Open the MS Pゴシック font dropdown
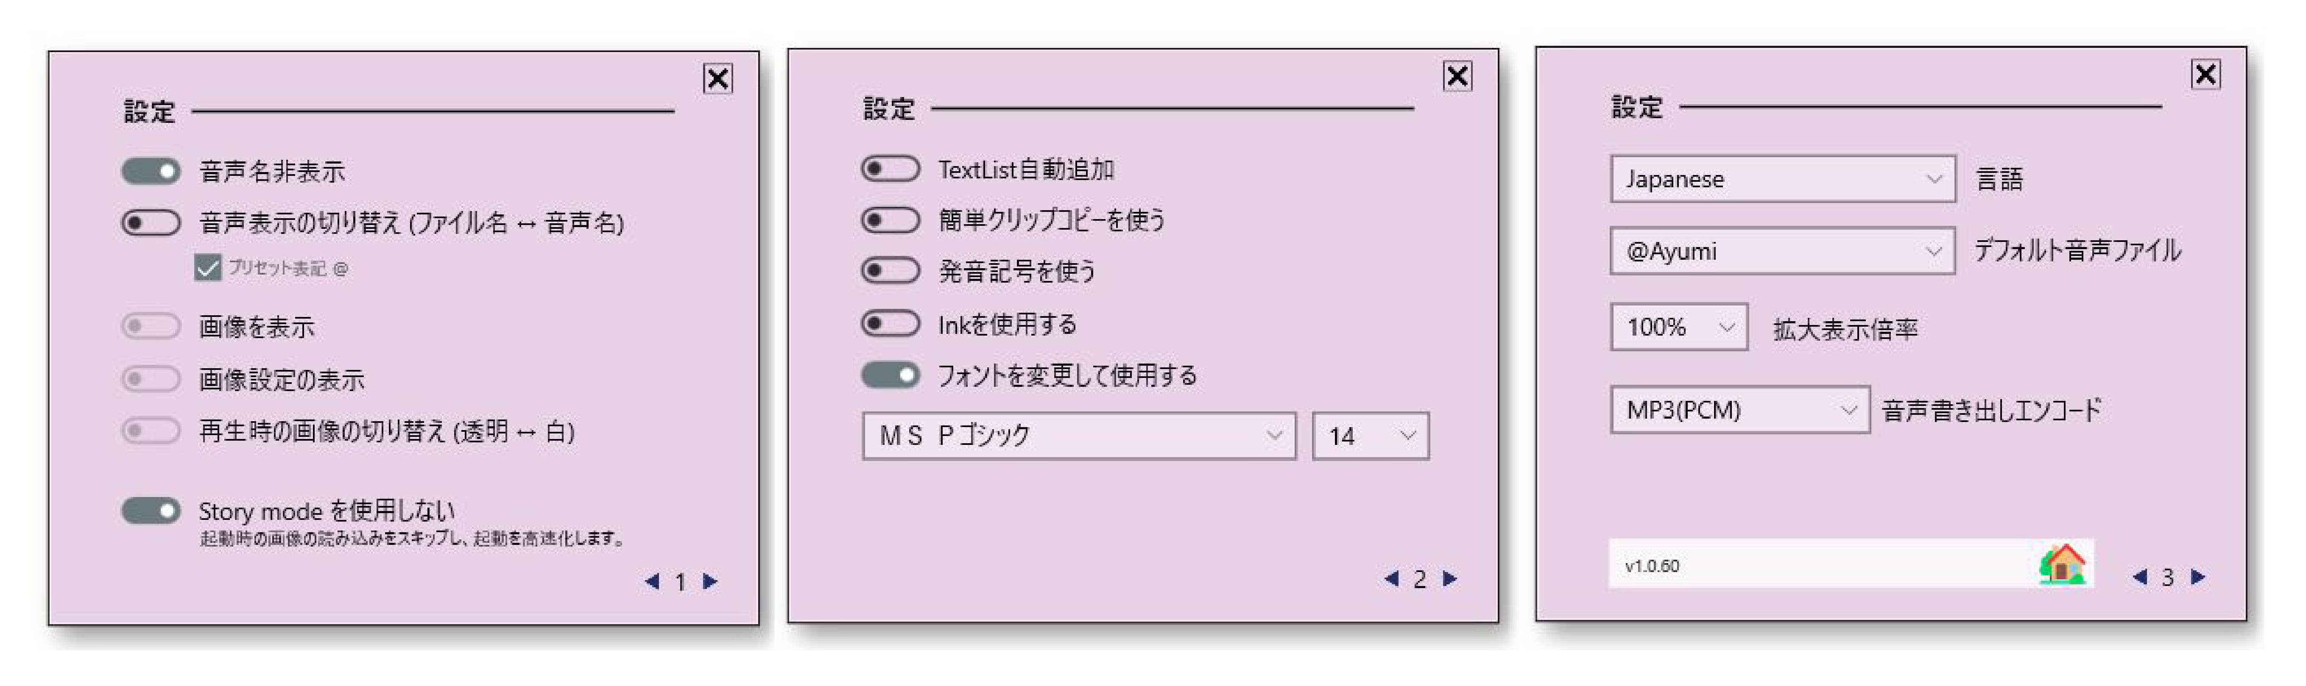This screenshot has width=2306, height=686. click(x=1079, y=436)
